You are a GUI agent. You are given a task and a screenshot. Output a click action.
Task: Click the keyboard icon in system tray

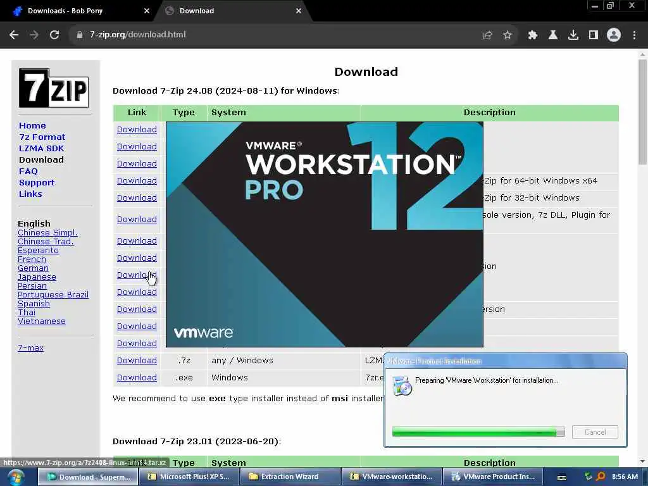[562, 477]
